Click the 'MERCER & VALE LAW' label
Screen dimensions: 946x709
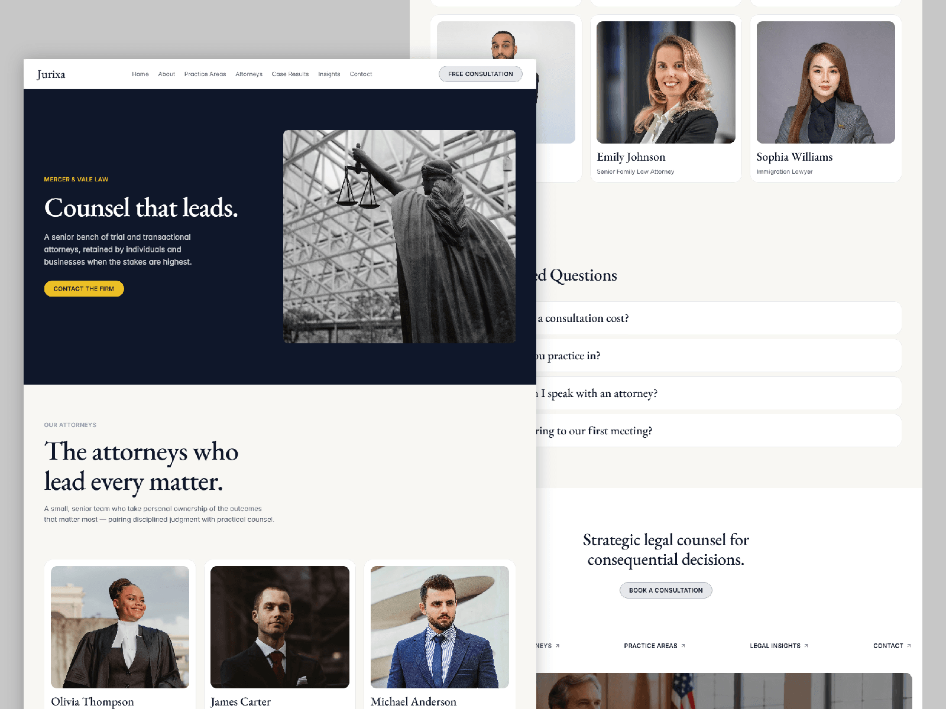76,179
